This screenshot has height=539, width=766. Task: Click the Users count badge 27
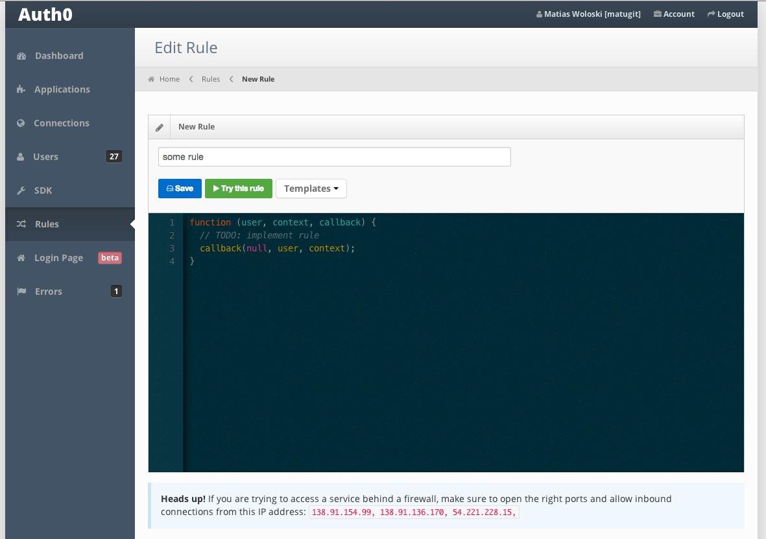(114, 157)
